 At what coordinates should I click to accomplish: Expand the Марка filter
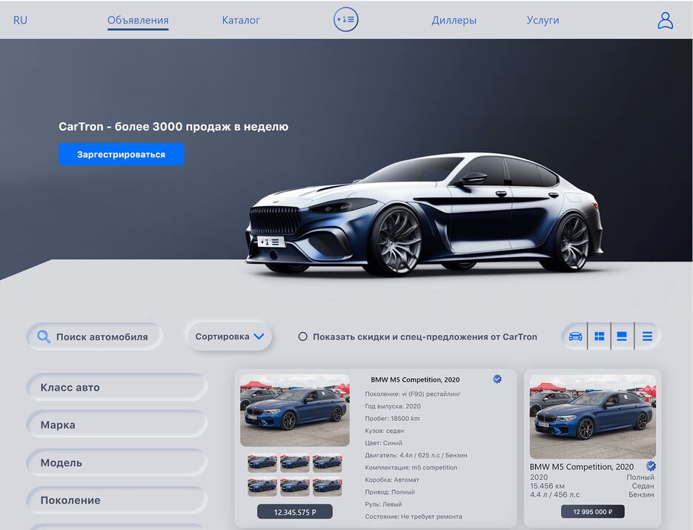[116, 425]
